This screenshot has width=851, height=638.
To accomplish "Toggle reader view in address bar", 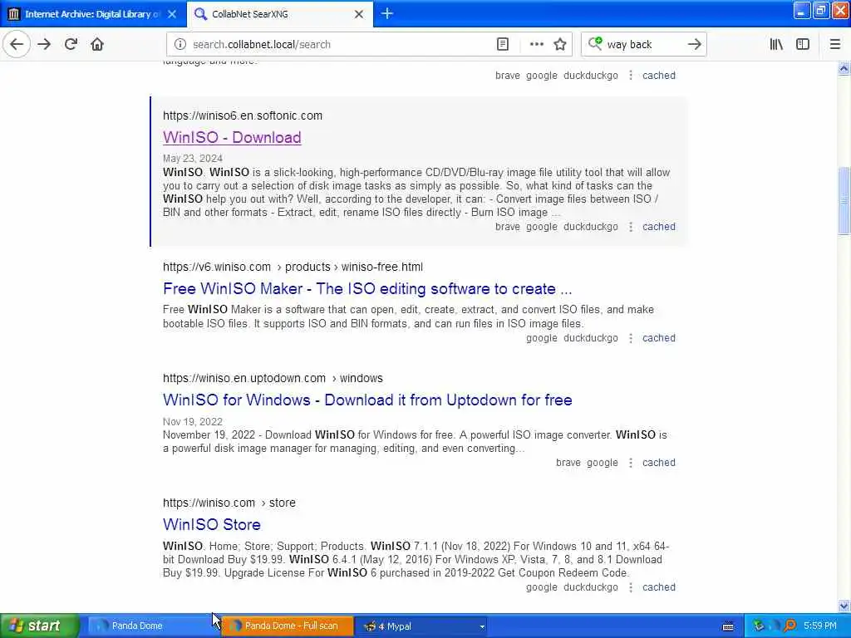I will click(x=503, y=45).
